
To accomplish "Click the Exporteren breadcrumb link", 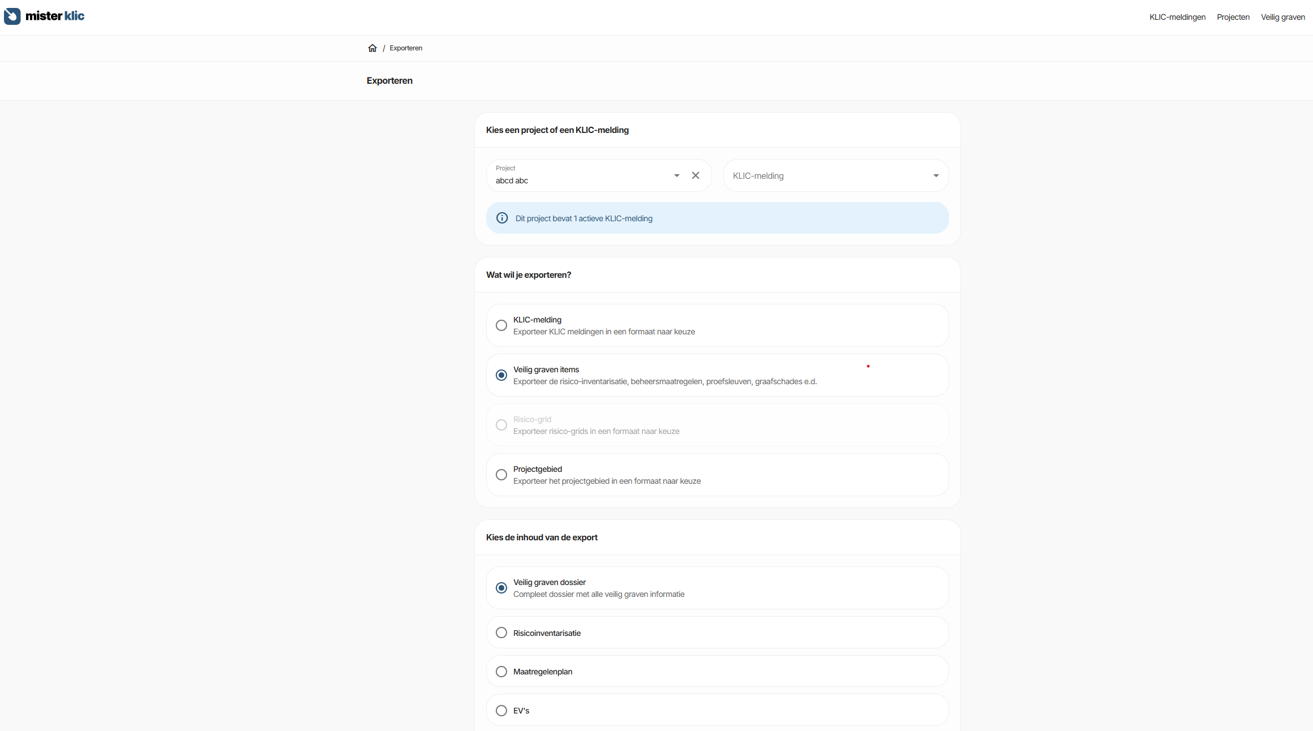I will coord(406,48).
